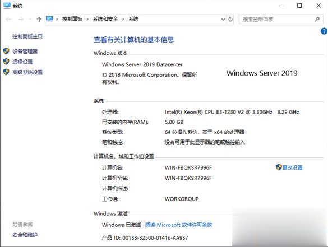Screen dimensions: 328x247
Task: Refresh the control panel page
Action: point(230,19)
